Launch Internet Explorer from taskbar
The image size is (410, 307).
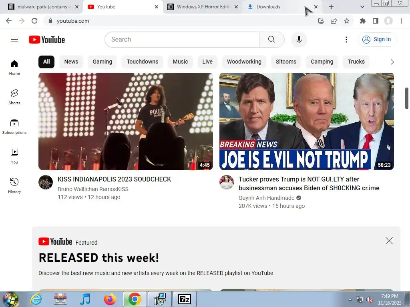[x=36, y=299]
